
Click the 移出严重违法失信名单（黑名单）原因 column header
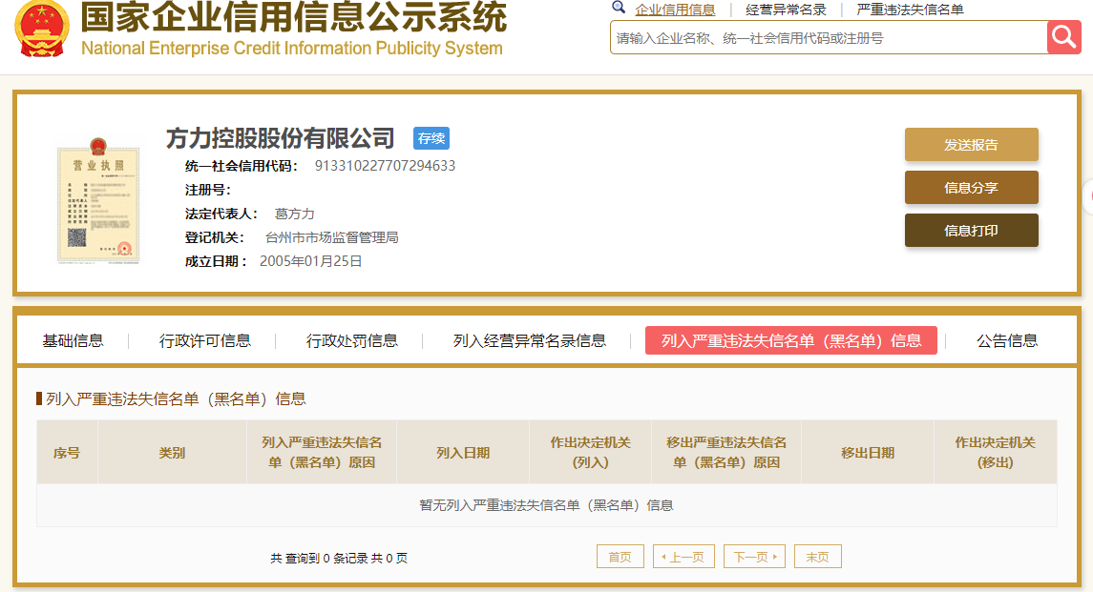[726, 453]
